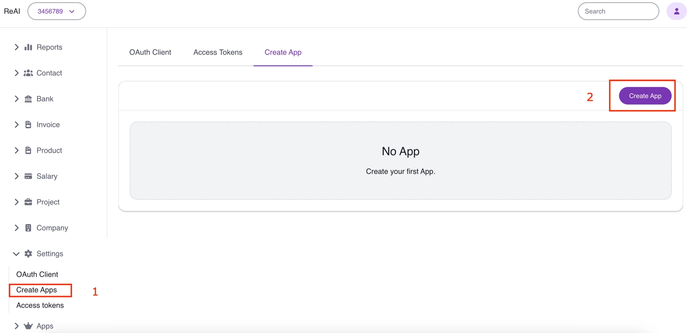Expand the Product section chevron
The width and height of the screenshot is (687, 333).
point(17,150)
